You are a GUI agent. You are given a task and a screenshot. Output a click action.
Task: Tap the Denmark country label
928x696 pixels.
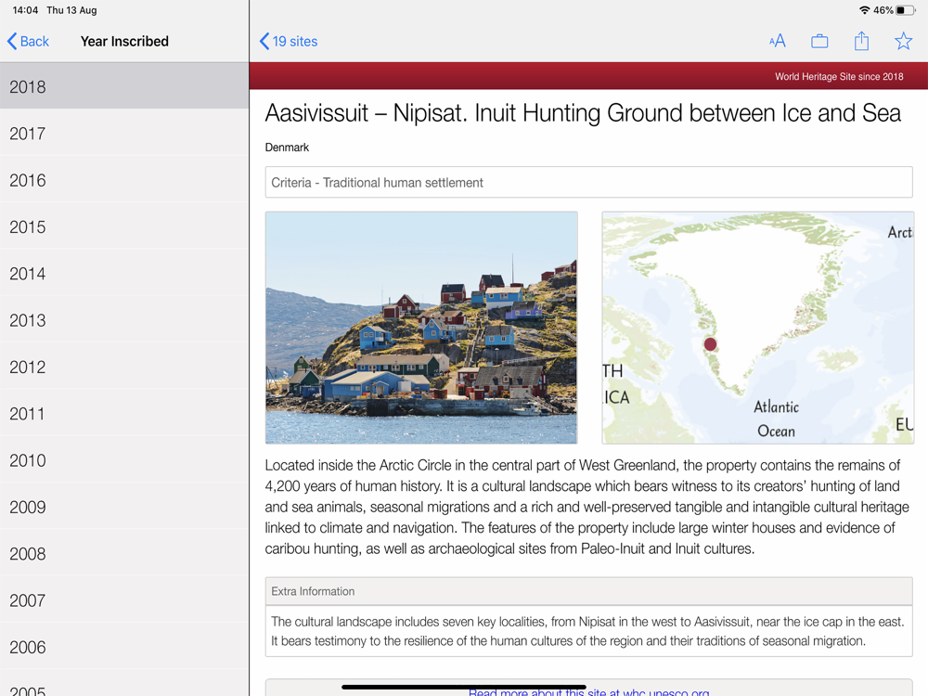pos(287,148)
